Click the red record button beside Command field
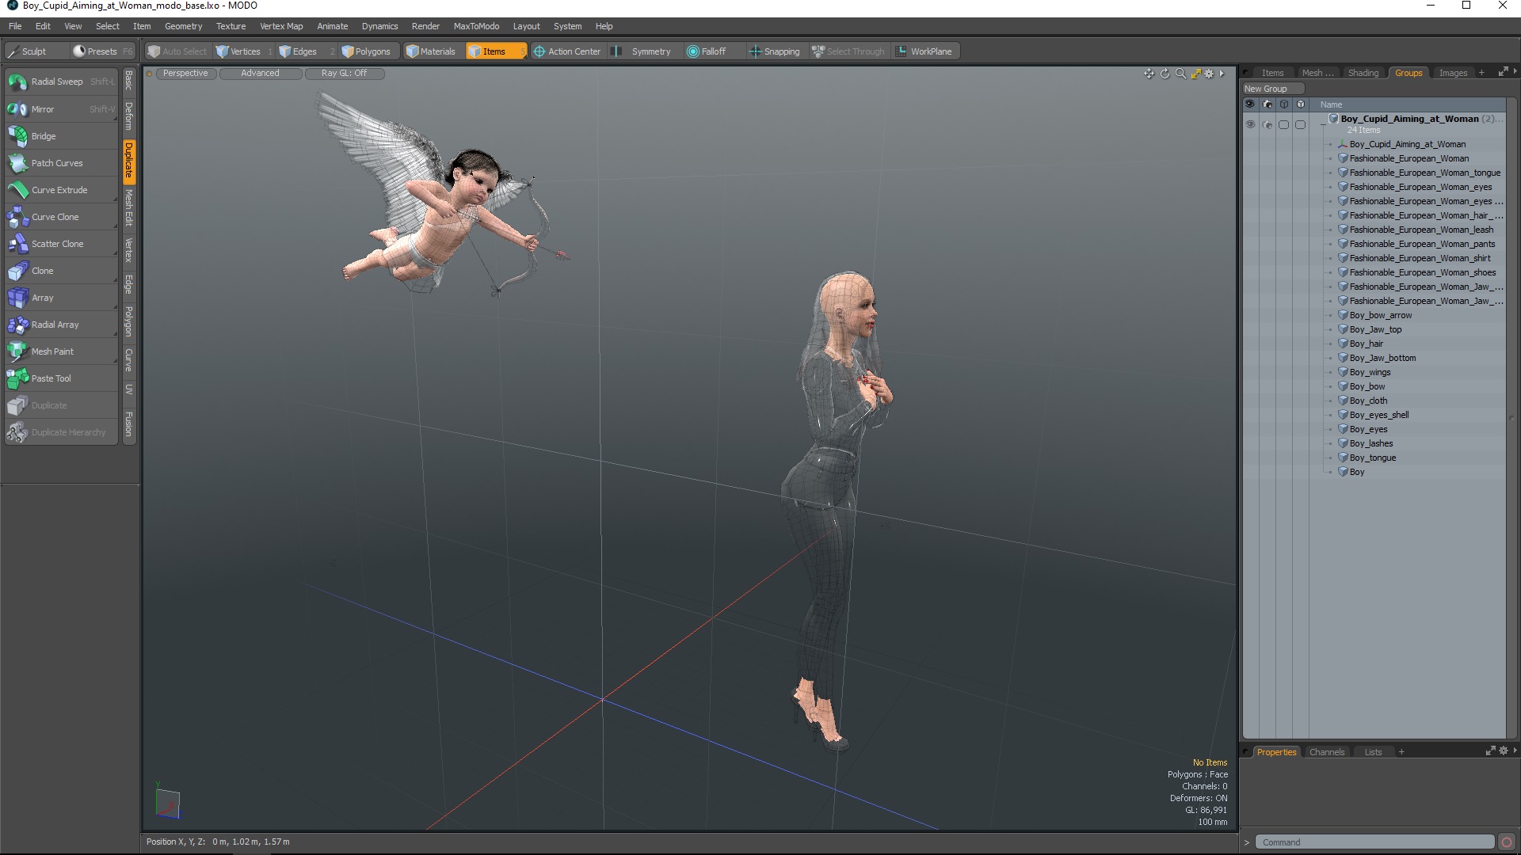 (1507, 842)
